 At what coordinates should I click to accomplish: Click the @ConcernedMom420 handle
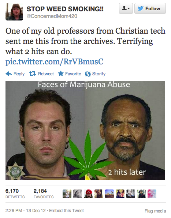tap(52, 16)
